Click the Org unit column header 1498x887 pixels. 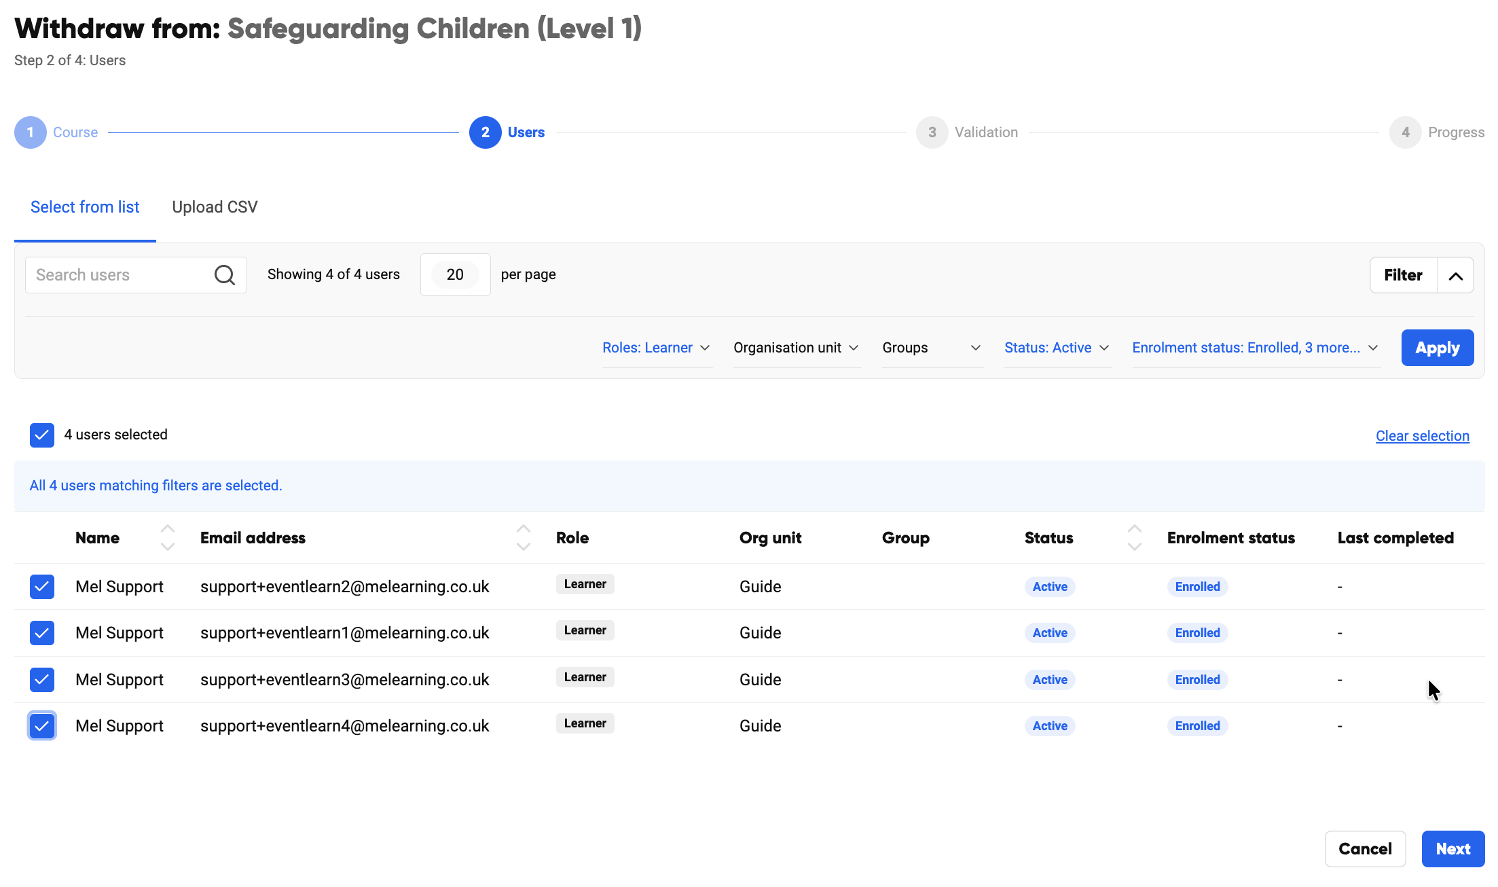coord(770,538)
